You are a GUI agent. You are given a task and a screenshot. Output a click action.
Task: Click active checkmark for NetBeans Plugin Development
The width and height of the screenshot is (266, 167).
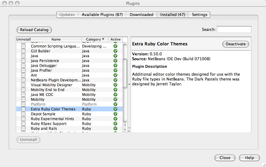115,80
